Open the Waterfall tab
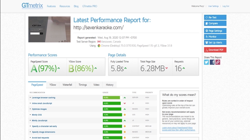 coord(67,85)
